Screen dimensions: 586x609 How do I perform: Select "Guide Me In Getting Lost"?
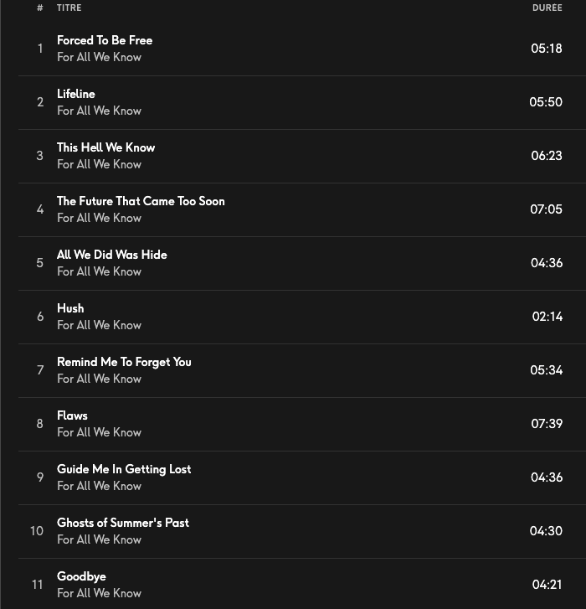[124, 469]
